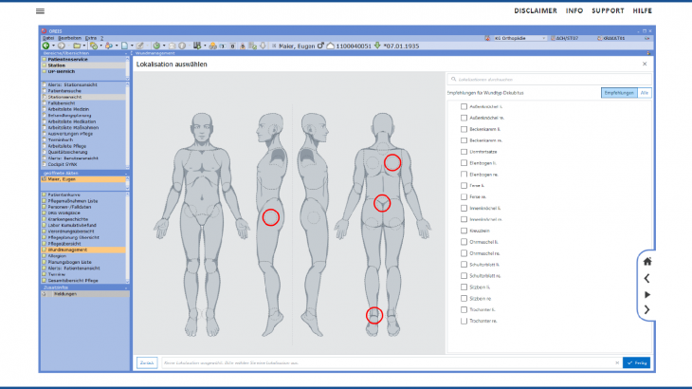Screen dimensions: 692x389
Task: Click the green back arrow toolbar icon
Action: pos(46,46)
